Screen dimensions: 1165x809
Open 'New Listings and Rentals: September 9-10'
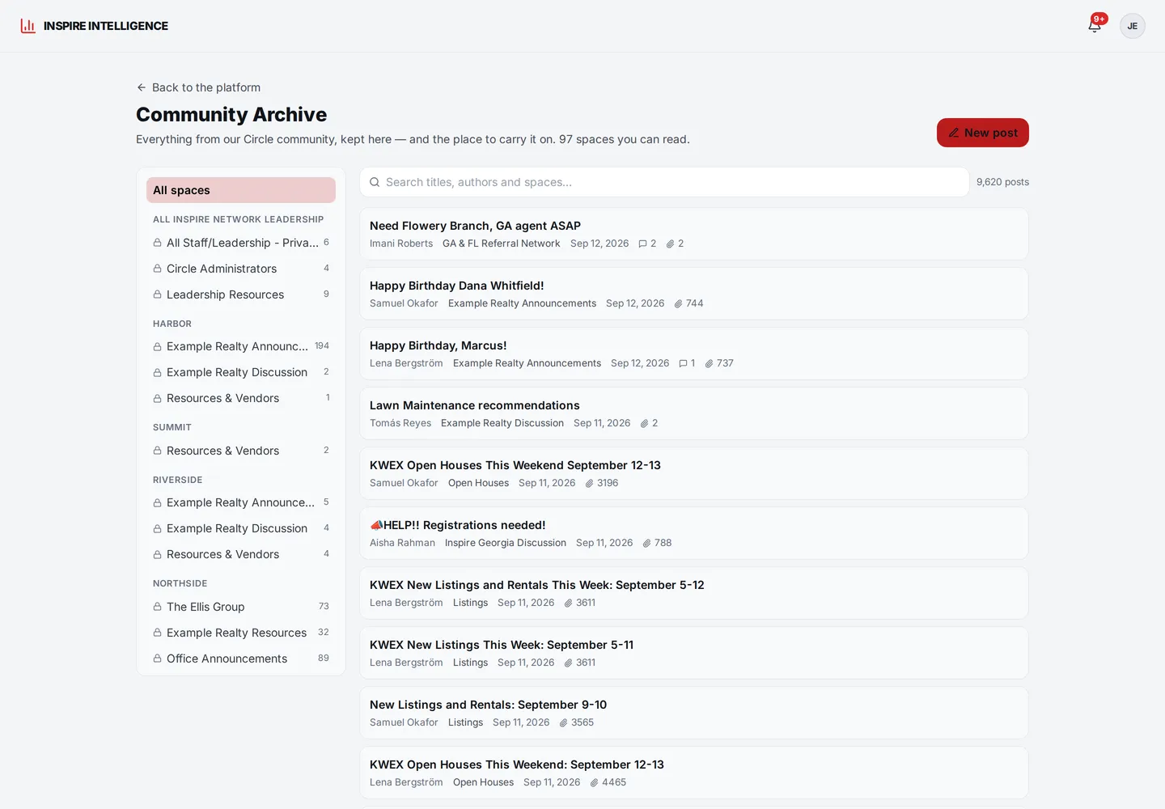pos(694,713)
